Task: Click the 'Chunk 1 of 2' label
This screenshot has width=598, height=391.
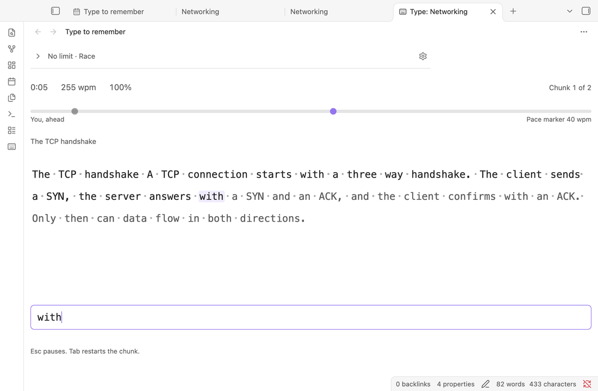Action: (570, 87)
